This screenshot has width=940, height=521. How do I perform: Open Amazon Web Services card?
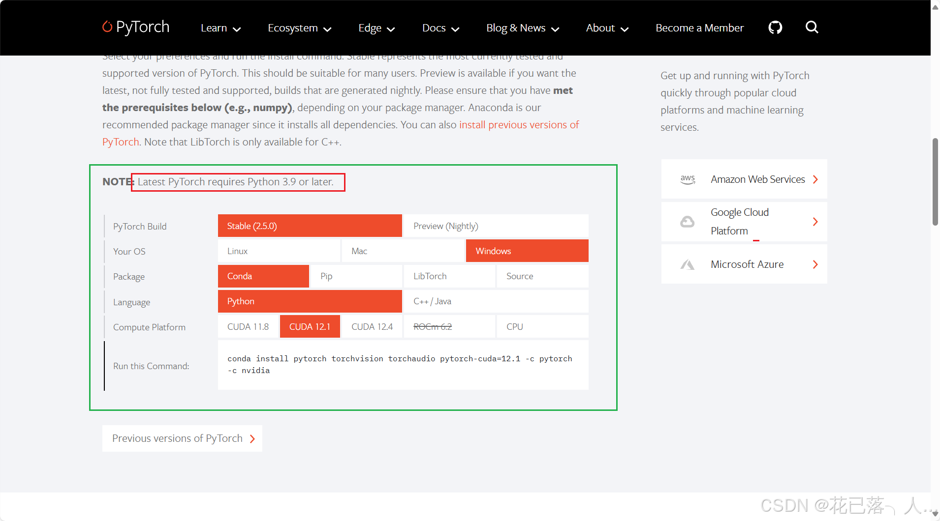(x=744, y=179)
